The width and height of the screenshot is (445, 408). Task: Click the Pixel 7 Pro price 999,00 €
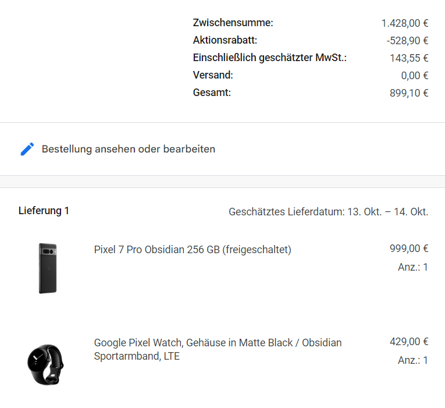pos(409,249)
